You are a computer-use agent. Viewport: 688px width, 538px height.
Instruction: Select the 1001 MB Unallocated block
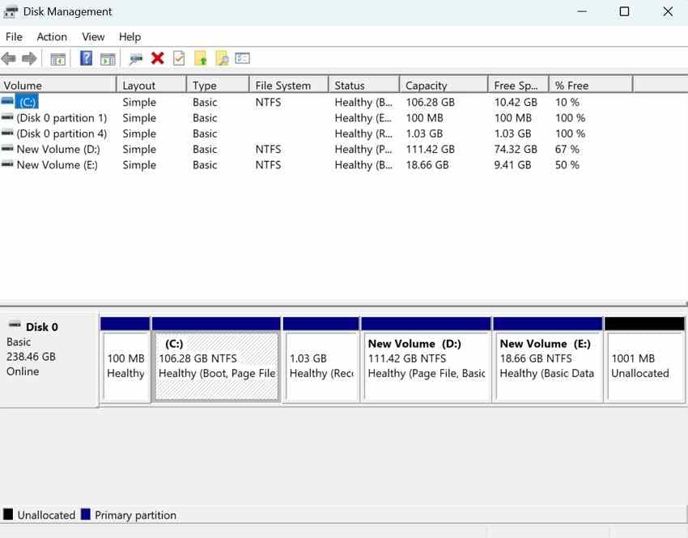644,359
